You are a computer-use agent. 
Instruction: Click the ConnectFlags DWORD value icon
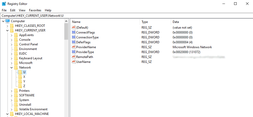point(73,32)
